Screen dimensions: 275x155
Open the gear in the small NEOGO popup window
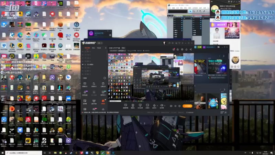(110, 35)
